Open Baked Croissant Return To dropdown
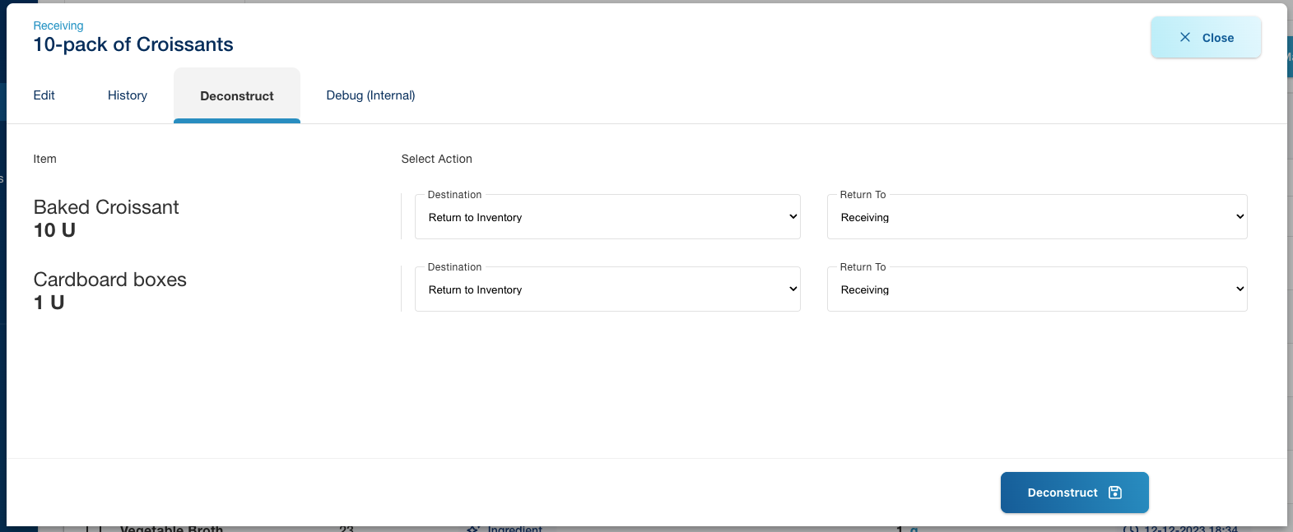The image size is (1293, 532). pos(1036,217)
